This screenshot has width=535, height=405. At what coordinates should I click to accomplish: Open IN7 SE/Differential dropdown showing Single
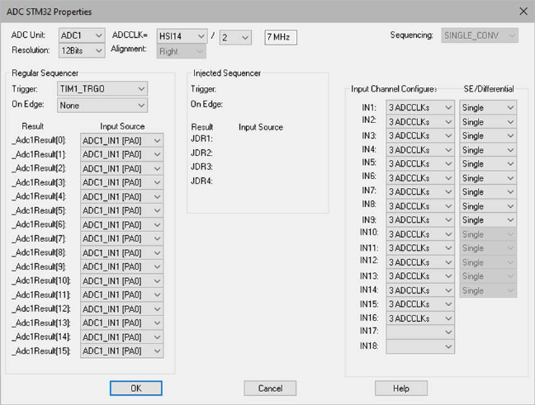[488, 192]
